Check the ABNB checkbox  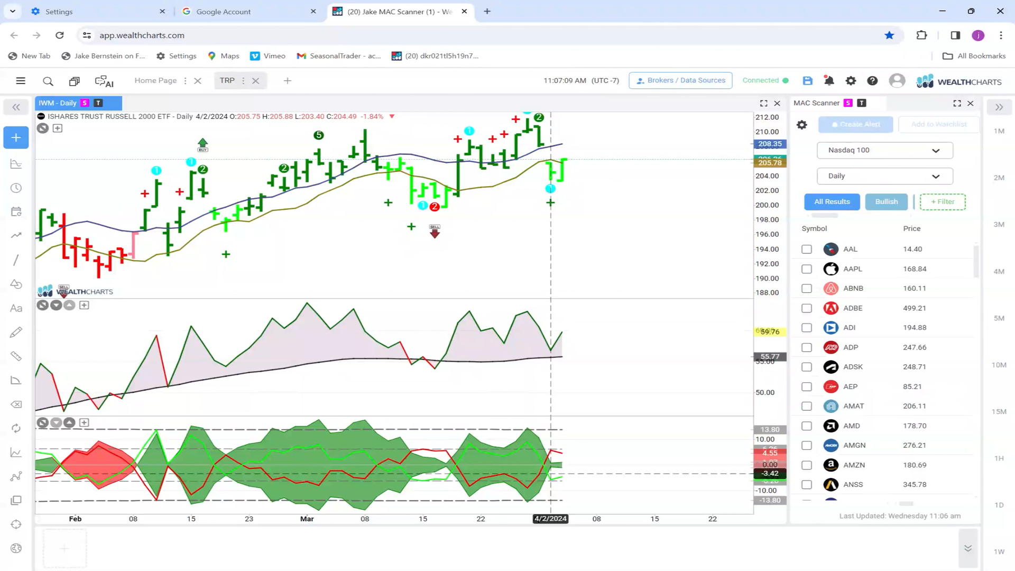tap(806, 288)
